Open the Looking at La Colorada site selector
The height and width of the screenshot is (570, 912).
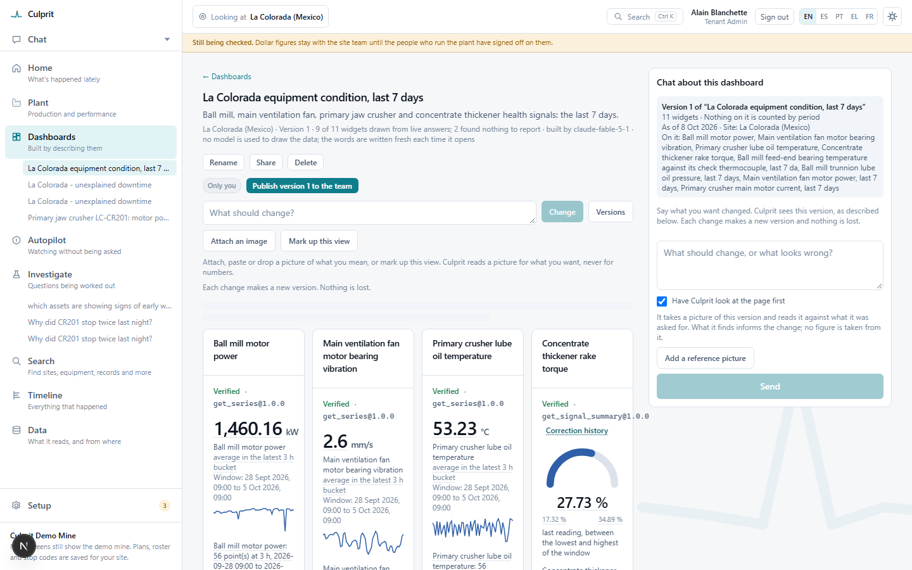click(260, 17)
